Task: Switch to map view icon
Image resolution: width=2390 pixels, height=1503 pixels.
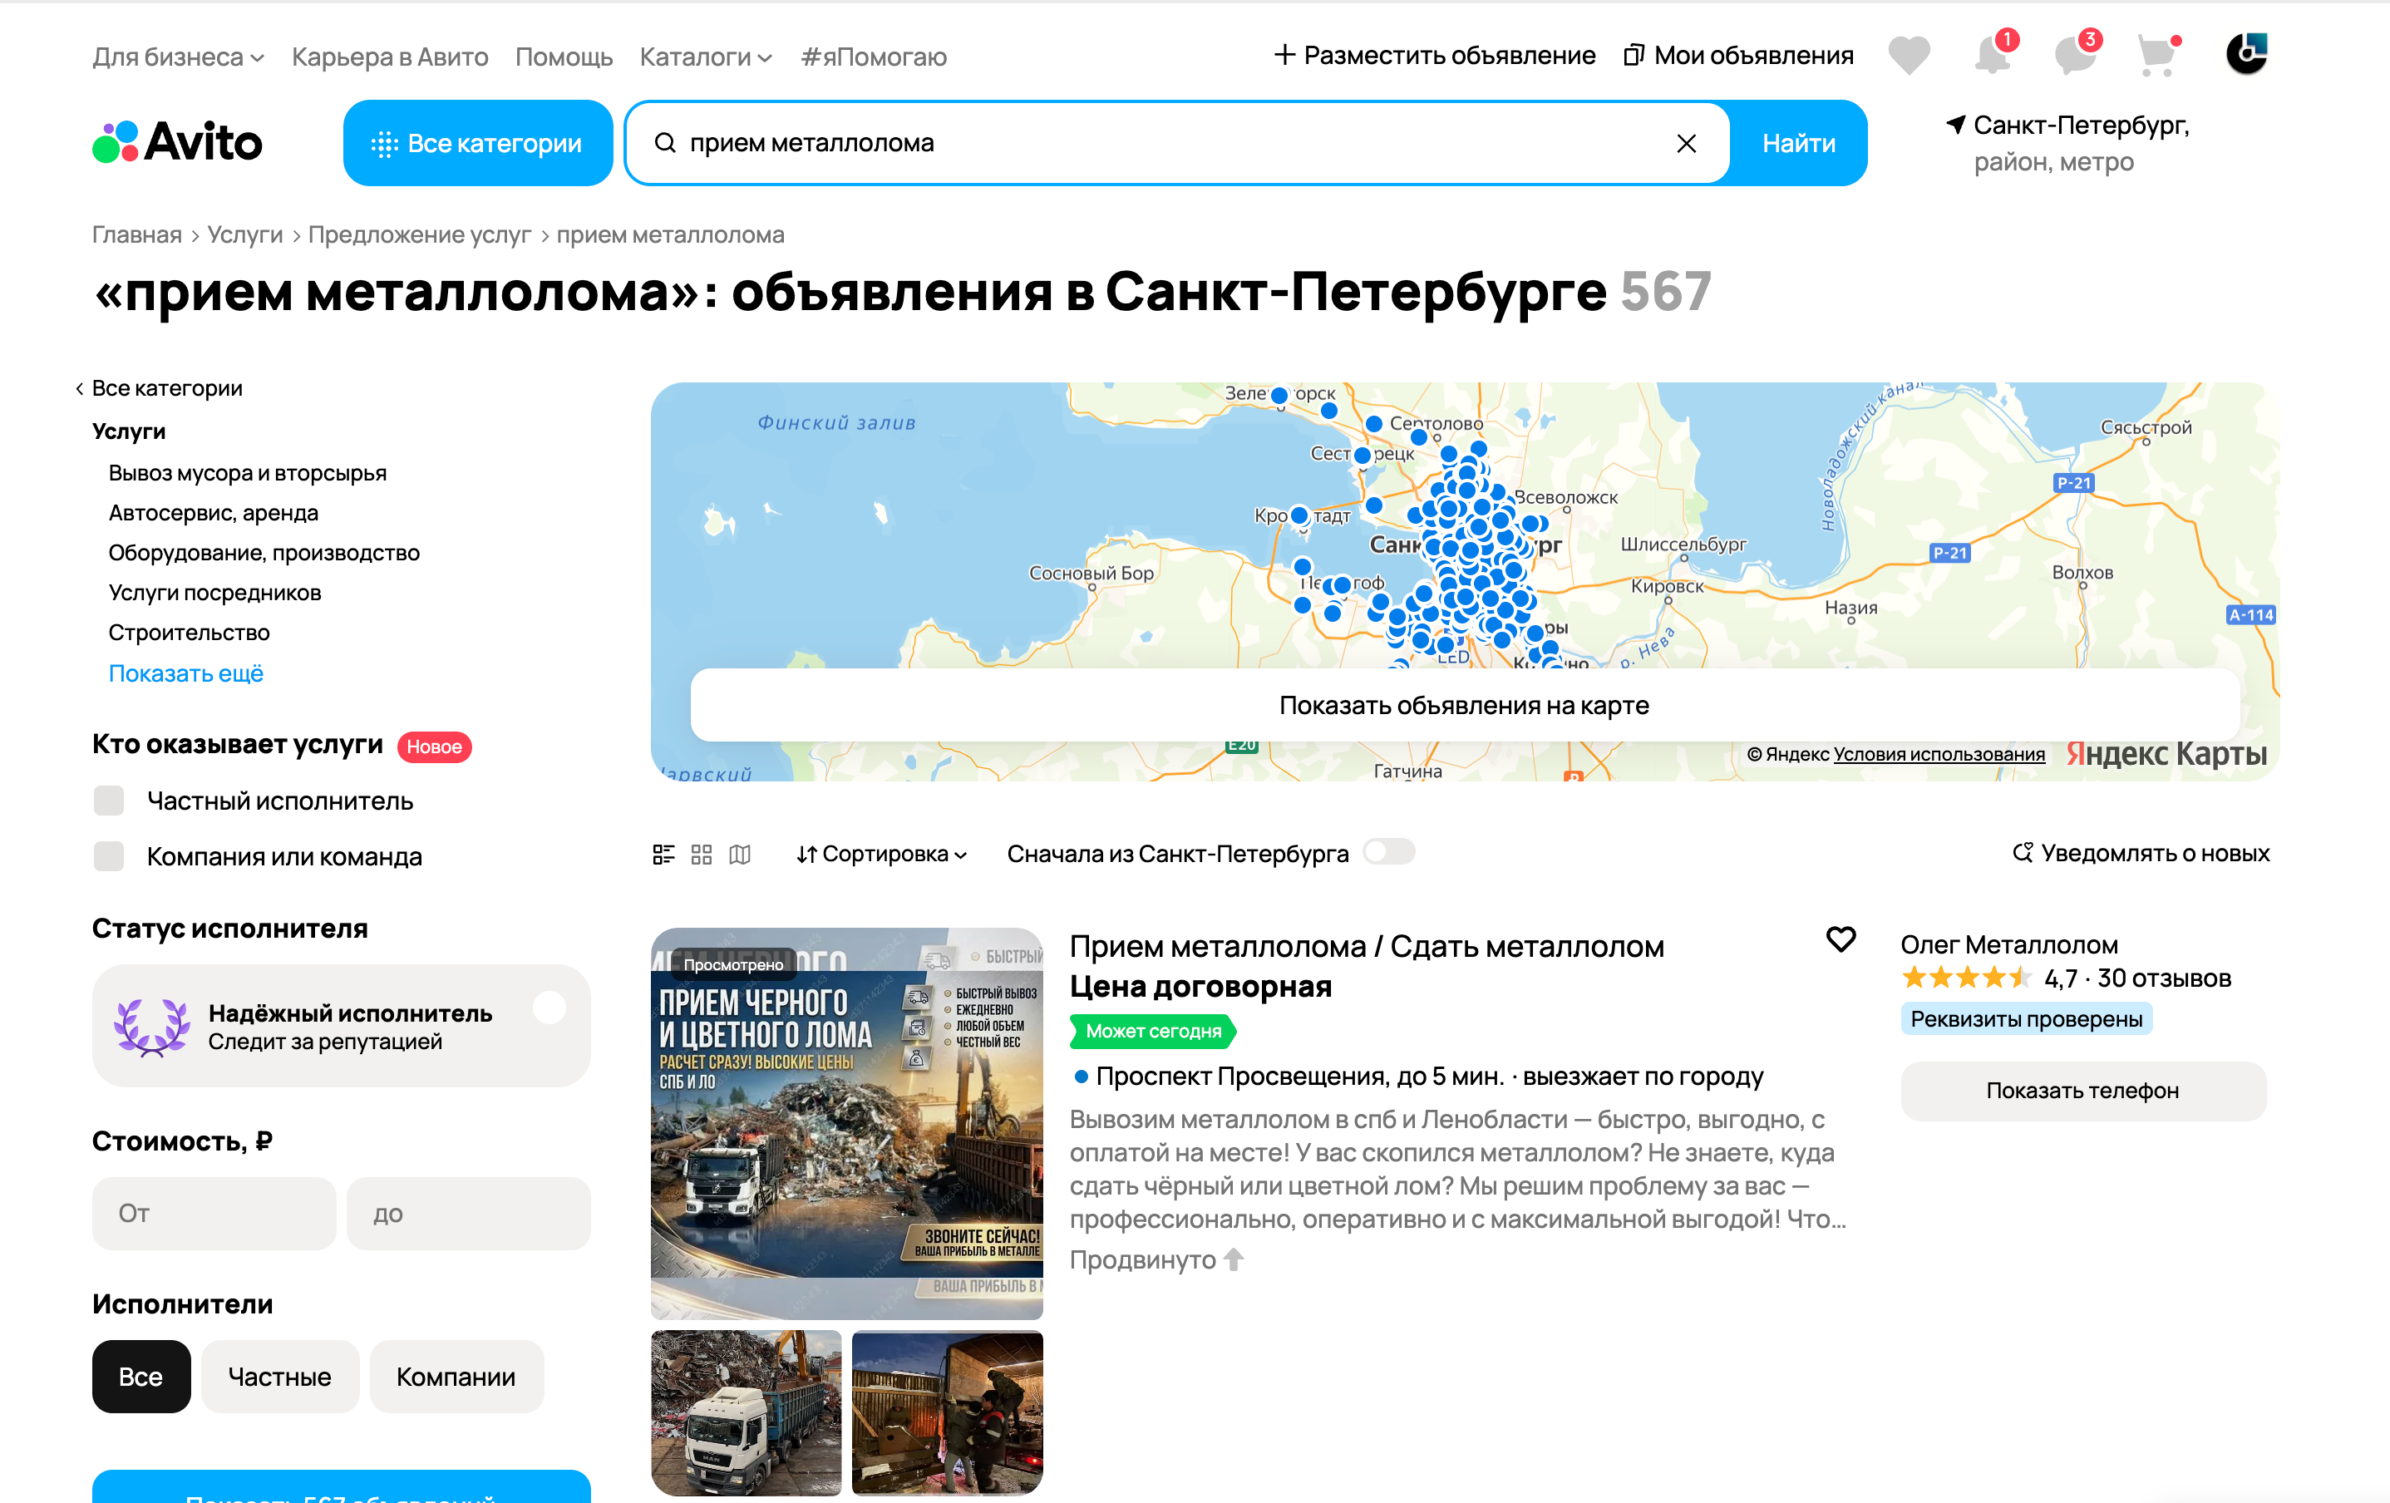Action: click(739, 854)
